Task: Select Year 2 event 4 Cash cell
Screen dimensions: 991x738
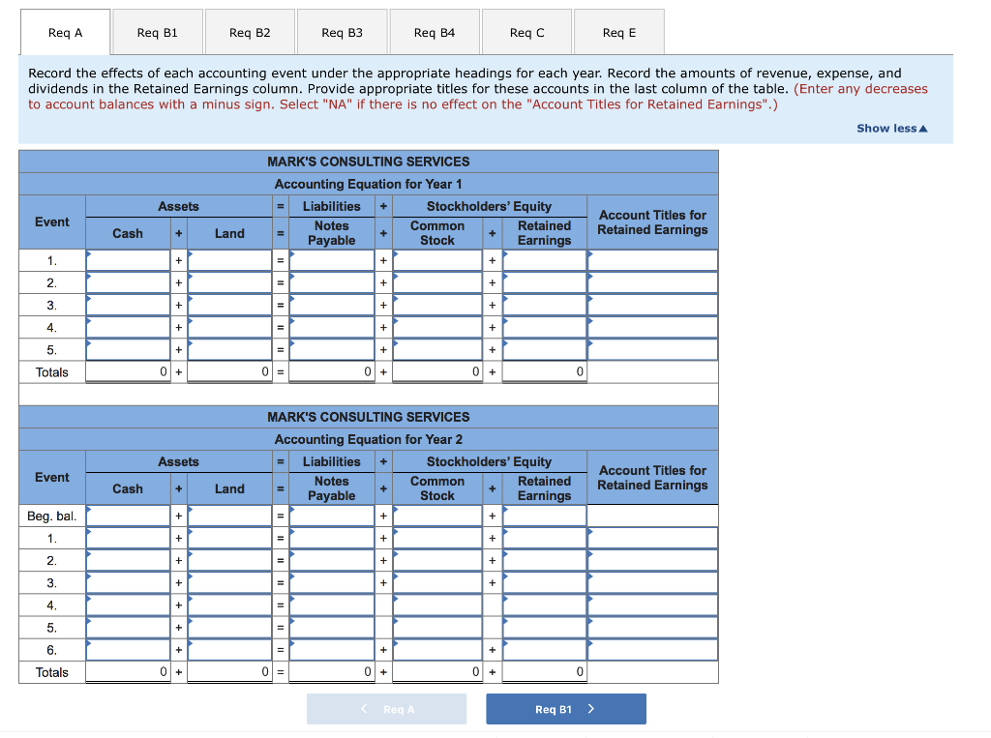Action: pyautogui.click(x=128, y=605)
